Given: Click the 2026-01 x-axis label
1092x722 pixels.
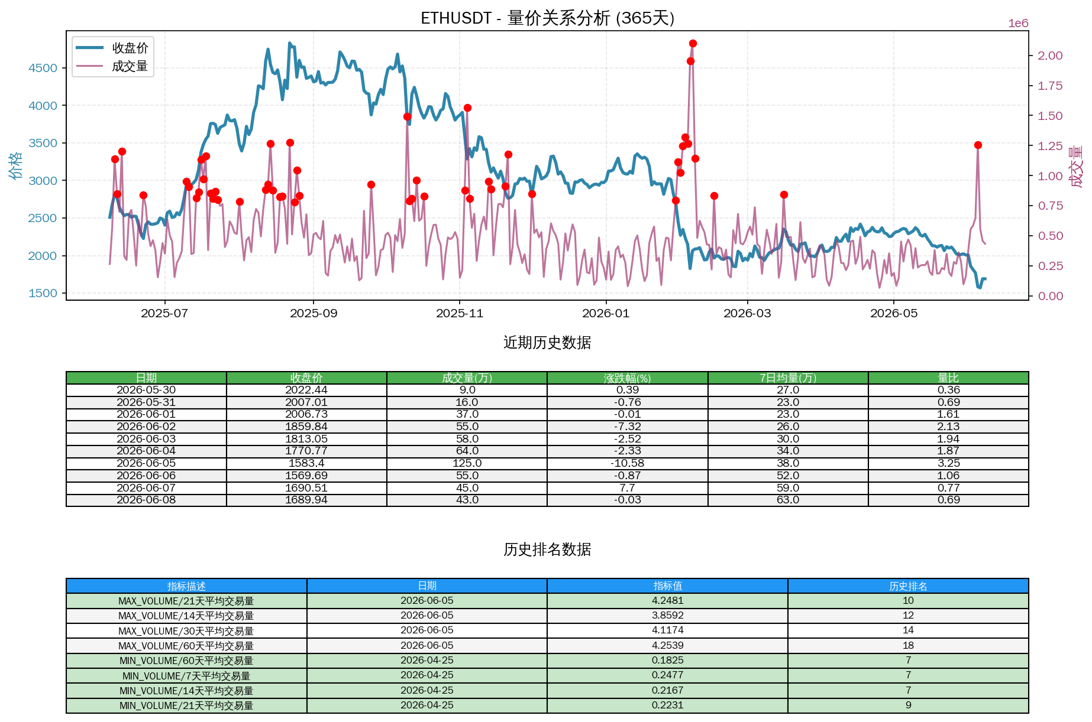Looking at the screenshot, I should pos(606,313).
